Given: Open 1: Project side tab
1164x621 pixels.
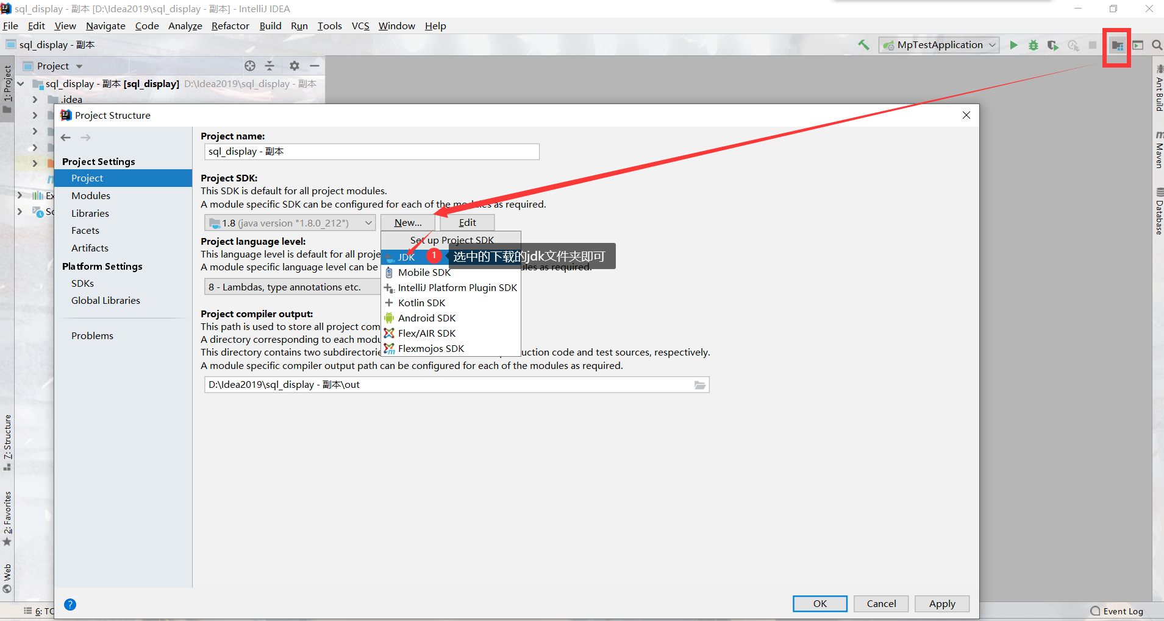Looking at the screenshot, I should click(7, 88).
